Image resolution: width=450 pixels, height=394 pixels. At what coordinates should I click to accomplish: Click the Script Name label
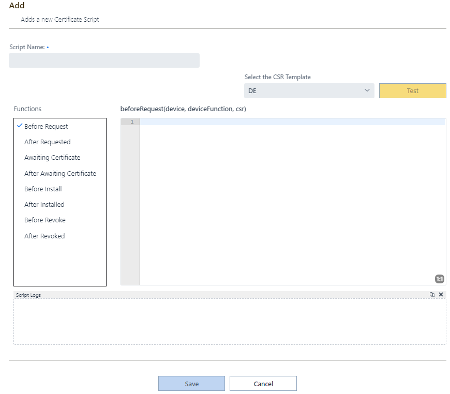tap(27, 47)
